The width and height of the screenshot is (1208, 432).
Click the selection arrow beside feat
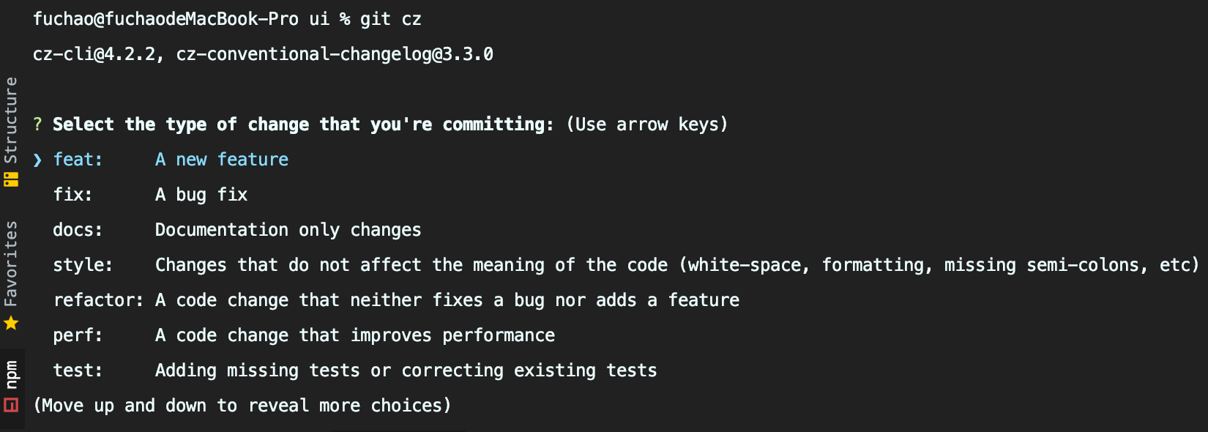point(38,160)
